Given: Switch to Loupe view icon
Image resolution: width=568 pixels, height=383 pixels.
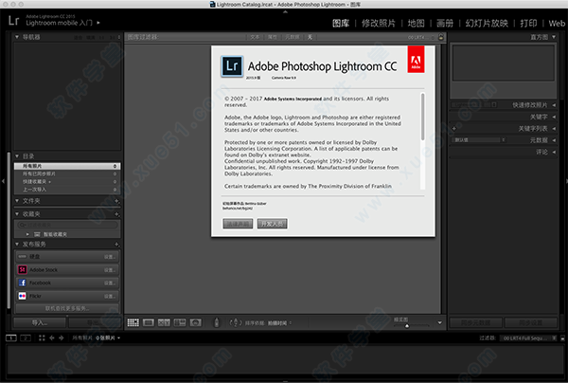Looking at the screenshot, I should [149, 322].
